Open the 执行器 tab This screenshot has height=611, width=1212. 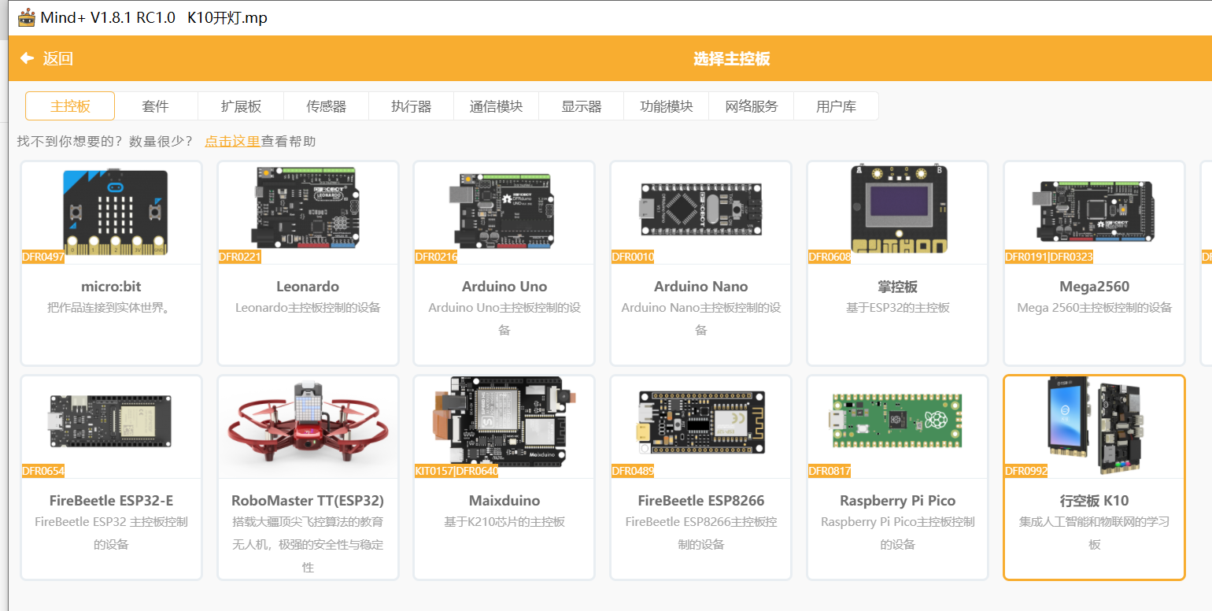coord(411,106)
